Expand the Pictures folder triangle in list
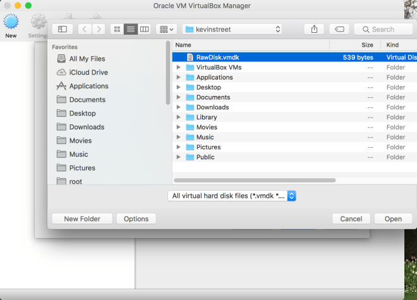This screenshot has height=300, width=417. (x=178, y=147)
